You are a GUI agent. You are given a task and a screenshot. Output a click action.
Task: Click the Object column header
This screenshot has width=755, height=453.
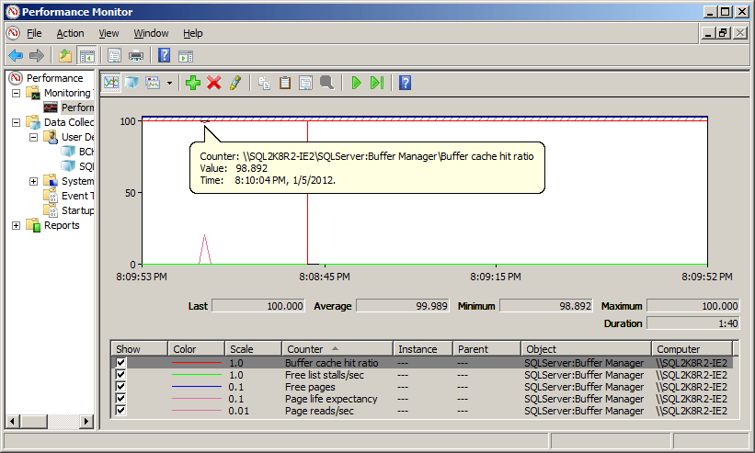(x=585, y=349)
